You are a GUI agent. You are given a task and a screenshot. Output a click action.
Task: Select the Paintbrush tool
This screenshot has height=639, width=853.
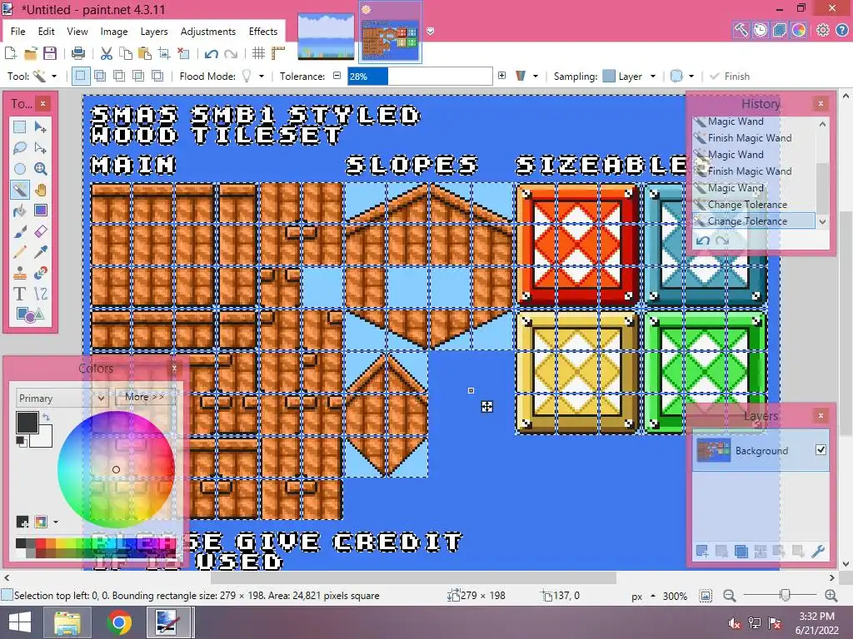point(20,231)
